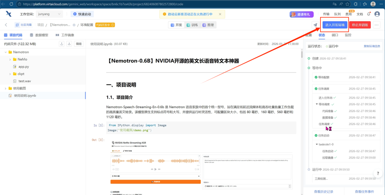The image size is (385, 195).
Task: Switch to the 监控 monitoring tab
Action: coord(348,35)
